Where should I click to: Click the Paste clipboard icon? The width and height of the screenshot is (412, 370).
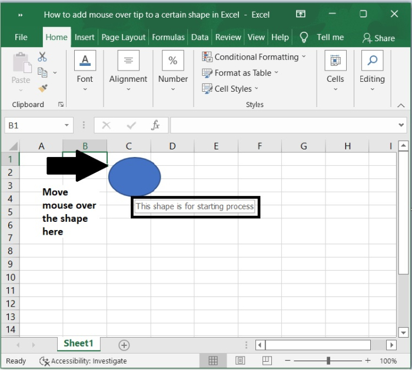click(x=22, y=62)
